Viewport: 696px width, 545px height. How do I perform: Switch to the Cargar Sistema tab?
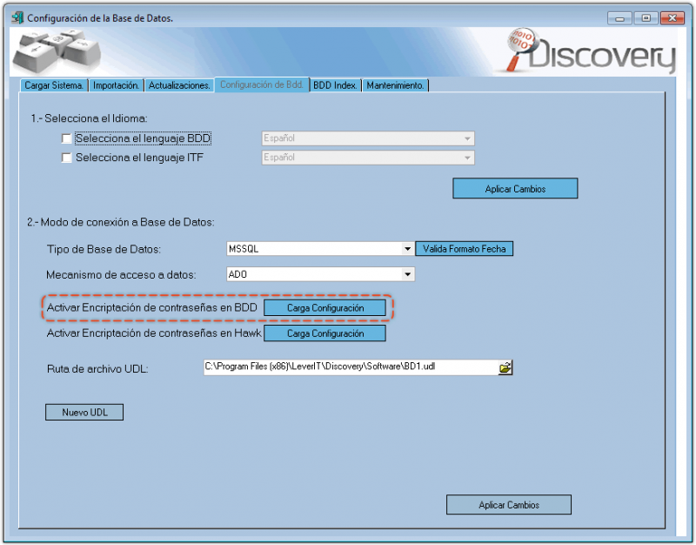(54, 85)
